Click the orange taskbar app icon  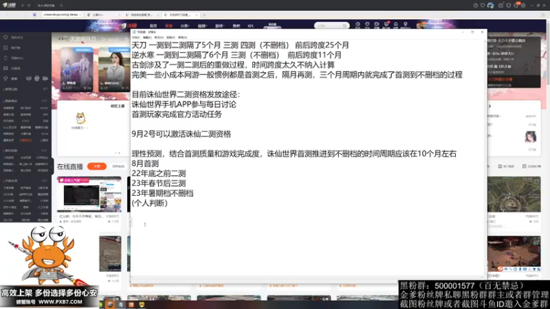coord(131,305)
